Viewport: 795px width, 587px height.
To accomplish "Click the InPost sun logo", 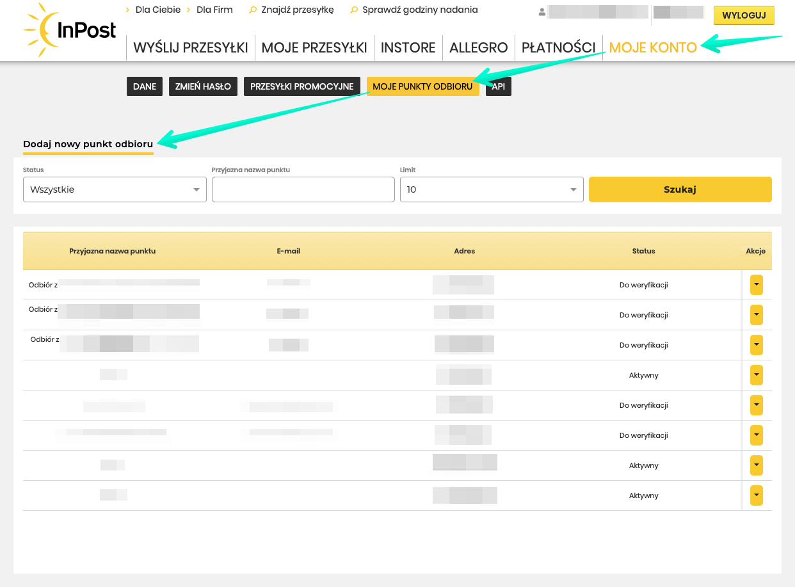I will pos(70,29).
